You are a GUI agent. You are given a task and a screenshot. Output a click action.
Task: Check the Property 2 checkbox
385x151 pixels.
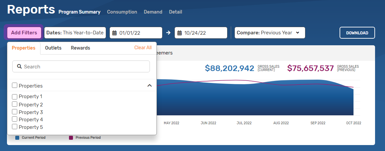click(x=15, y=104)
